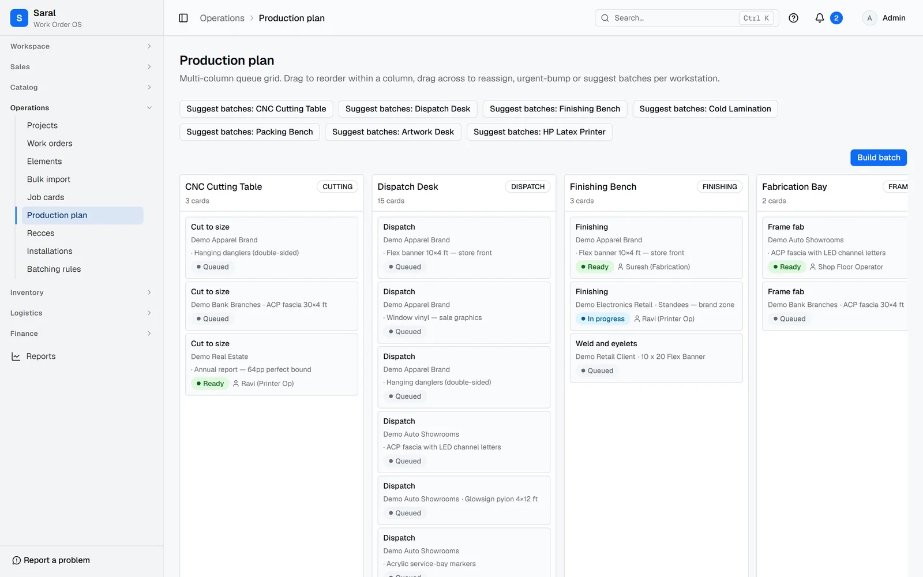The image size is (923, 577).
Task: Suggest batches for CNC Cutting Table
Action: tap(256, 109)
